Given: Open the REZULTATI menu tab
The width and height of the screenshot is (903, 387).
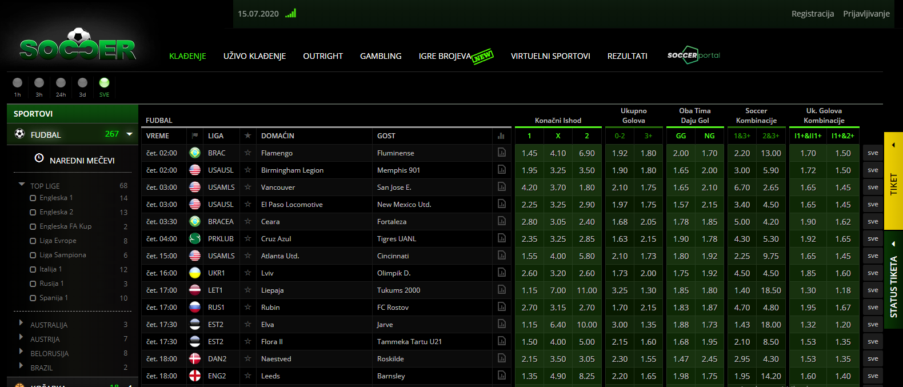Looking at the screenshot, I should pyautogui.click(x=628, y=56).
